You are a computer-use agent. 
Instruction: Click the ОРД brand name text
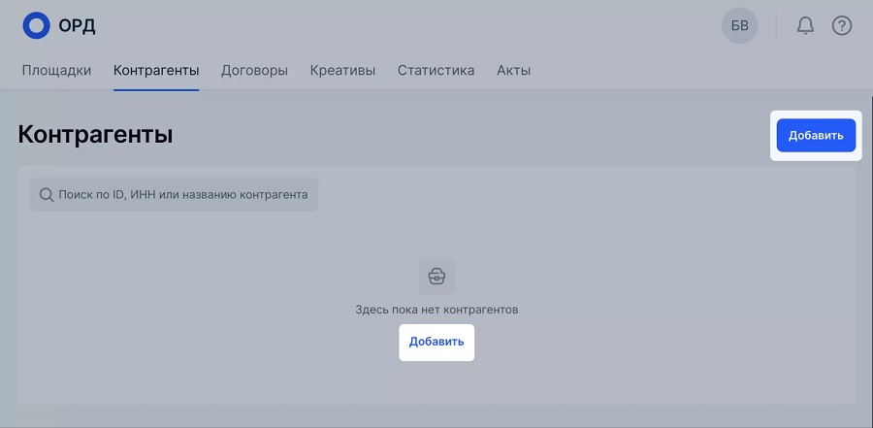[x=77, y=26]
